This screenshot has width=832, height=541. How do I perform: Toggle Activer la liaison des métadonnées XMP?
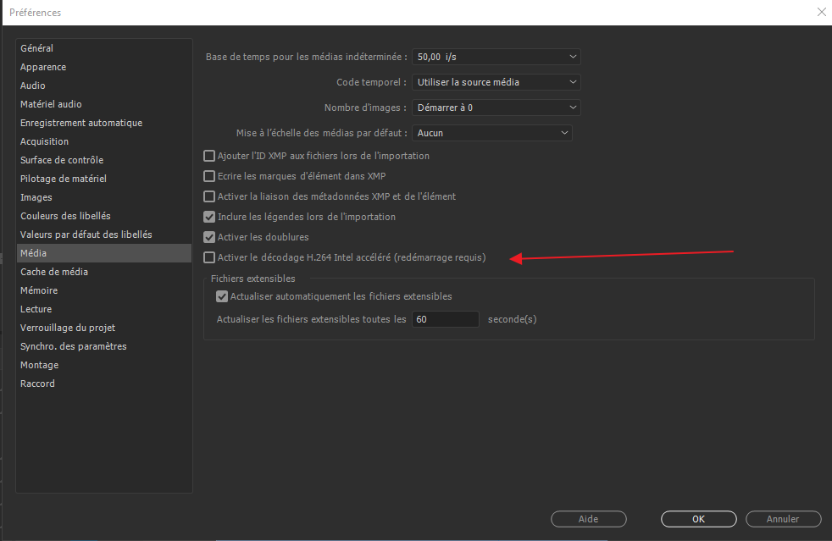tap(209, 196)
